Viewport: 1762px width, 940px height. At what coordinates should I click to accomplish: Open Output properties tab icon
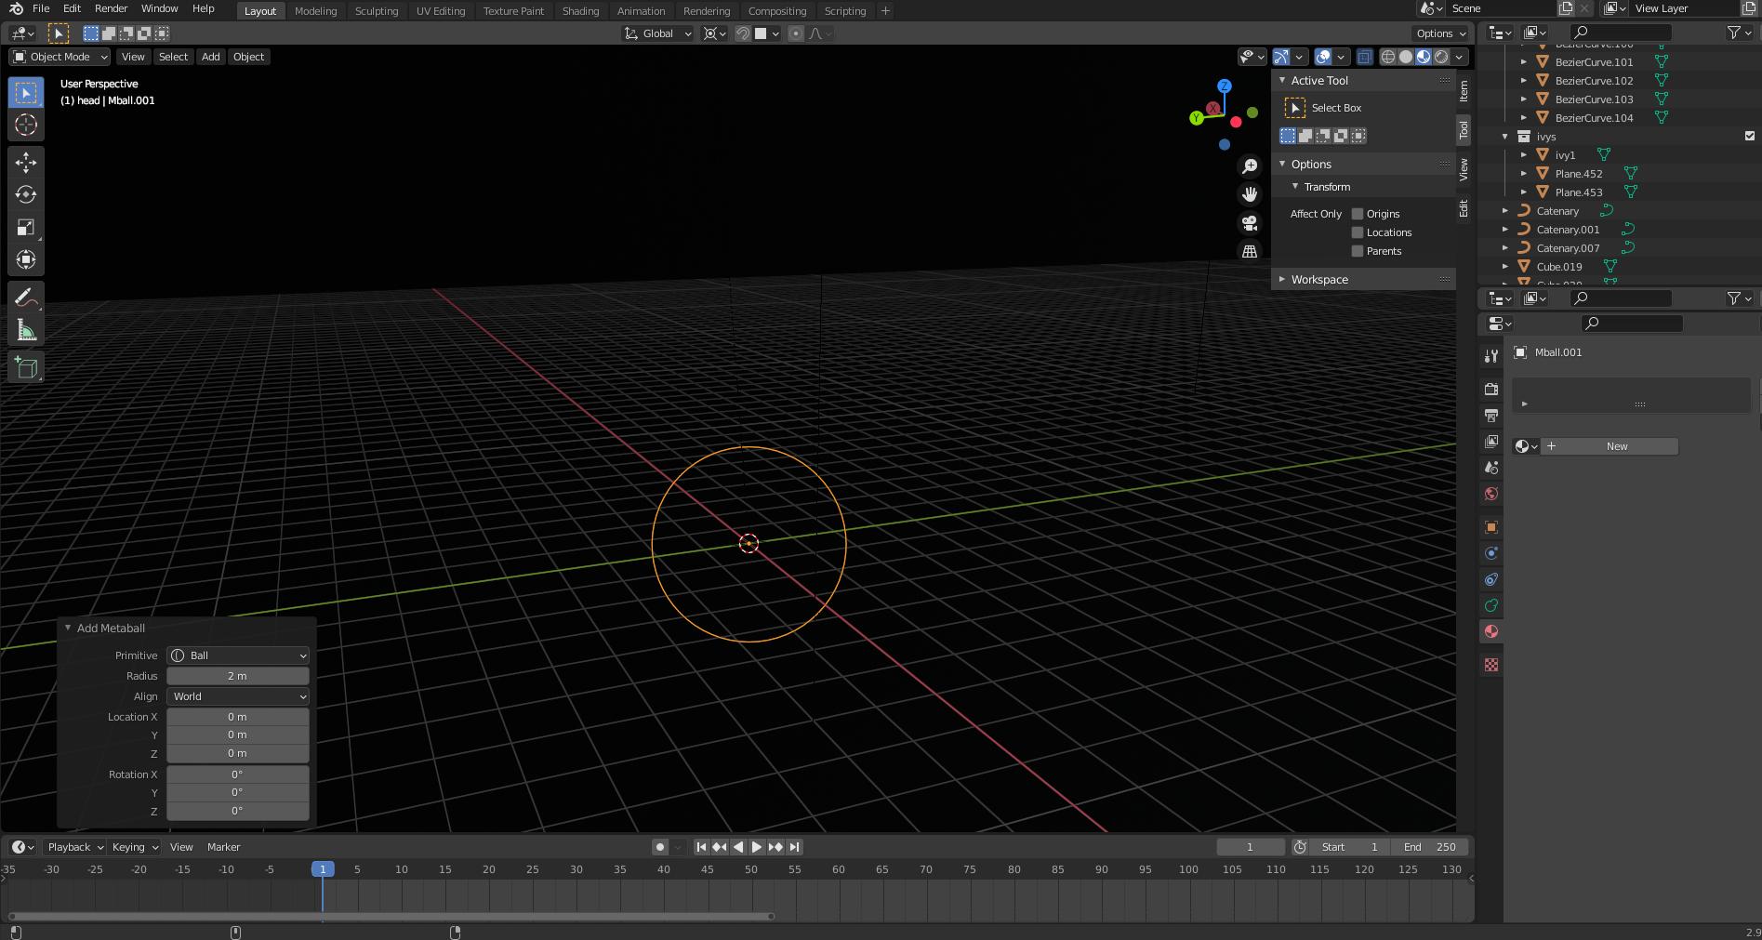click(1491, 415)
